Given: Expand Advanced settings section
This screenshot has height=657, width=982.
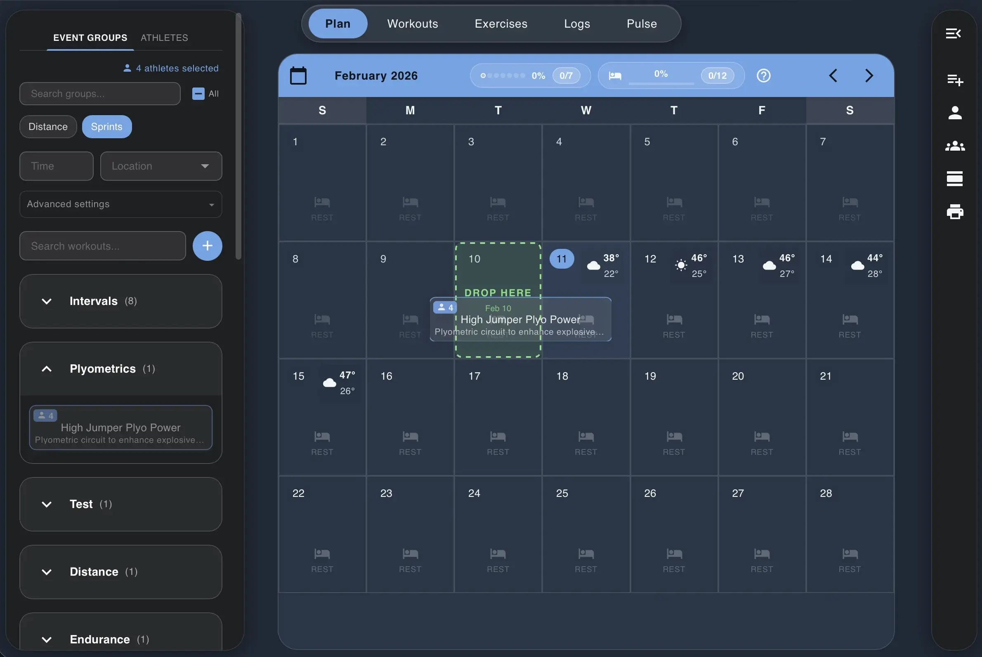Looking at the screenshot, I should [120, 204].
